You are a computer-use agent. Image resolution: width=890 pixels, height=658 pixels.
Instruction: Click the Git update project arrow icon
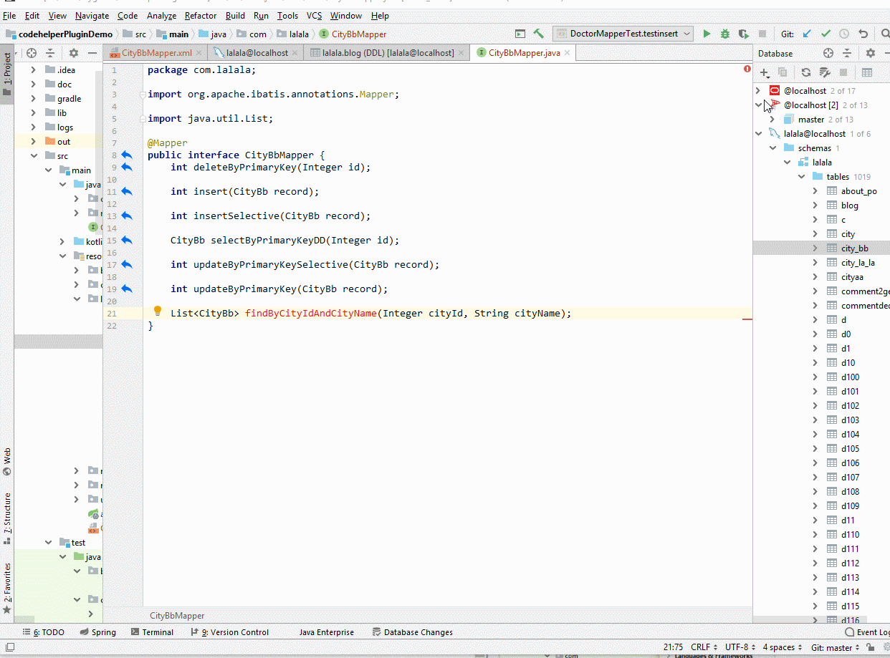(x=805, y=33)
